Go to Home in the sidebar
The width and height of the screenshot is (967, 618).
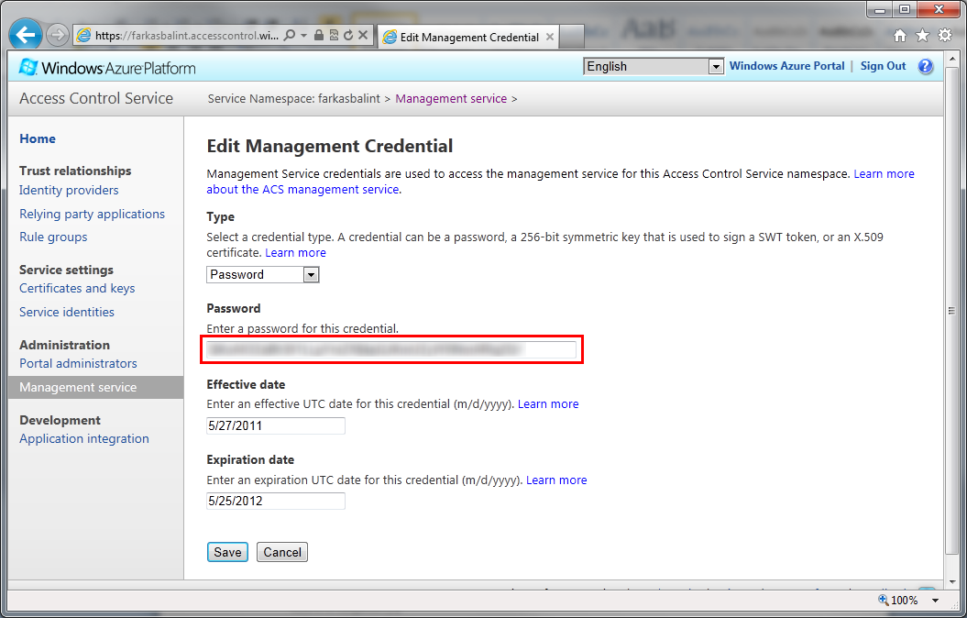[38, 138]
